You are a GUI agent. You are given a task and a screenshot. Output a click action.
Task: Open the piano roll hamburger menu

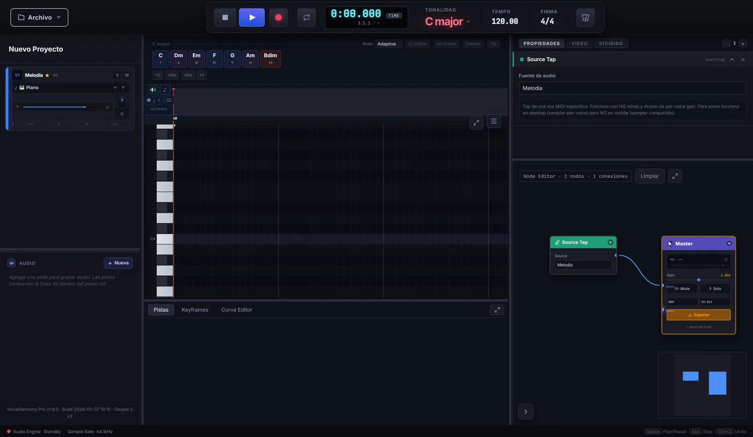[494, 121]
